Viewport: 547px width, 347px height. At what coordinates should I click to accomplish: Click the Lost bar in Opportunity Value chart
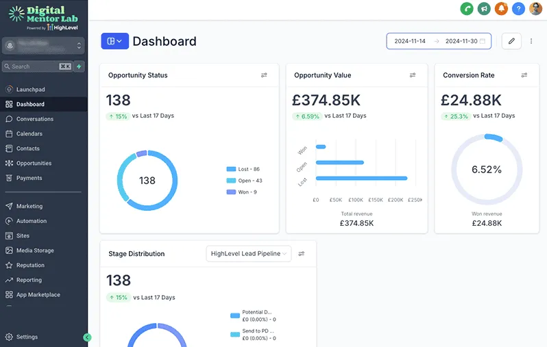tap(361, 179)
